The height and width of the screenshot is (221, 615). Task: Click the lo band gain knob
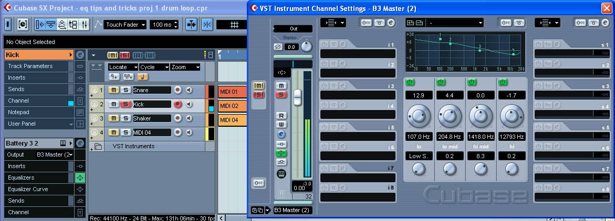[419, 116]
